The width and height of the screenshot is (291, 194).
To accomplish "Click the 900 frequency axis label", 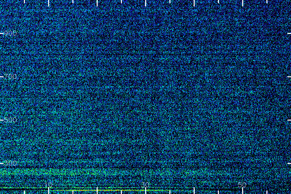I will coord(10,33).
